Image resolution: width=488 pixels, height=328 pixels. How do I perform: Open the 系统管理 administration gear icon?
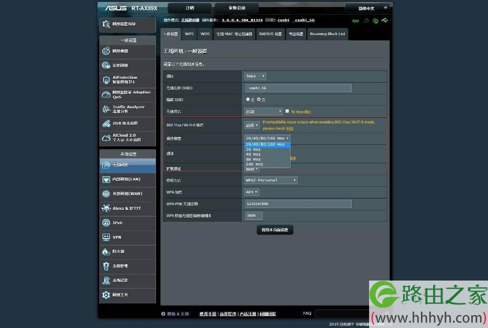pos(106,266)
